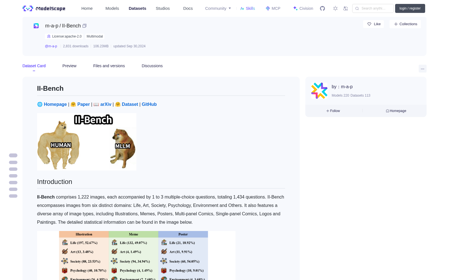Open the @m-a-p author link

click(51, 46)
